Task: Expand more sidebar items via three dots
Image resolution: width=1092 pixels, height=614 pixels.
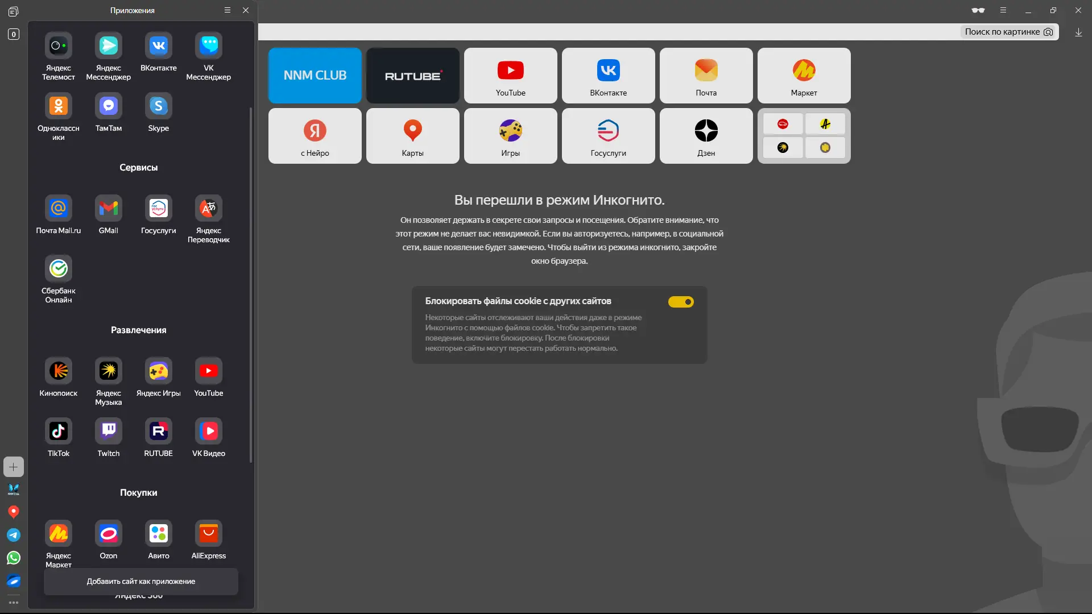Action: (14, 602)
